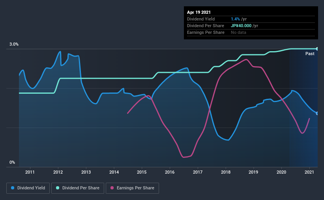
Task: Click the JP¥40.000 Dividend Per Share value
Action: pos(241,26)
